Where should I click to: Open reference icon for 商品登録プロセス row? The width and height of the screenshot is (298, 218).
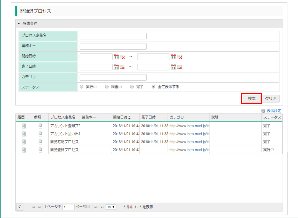40,150
